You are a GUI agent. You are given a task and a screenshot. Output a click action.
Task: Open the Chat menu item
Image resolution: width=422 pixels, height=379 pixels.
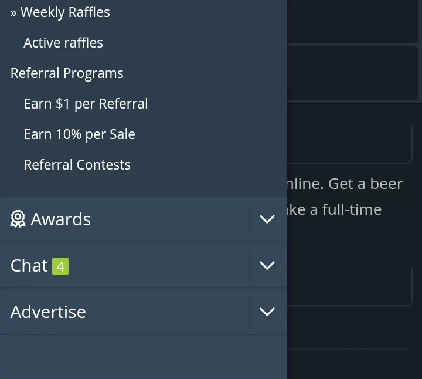29,265
